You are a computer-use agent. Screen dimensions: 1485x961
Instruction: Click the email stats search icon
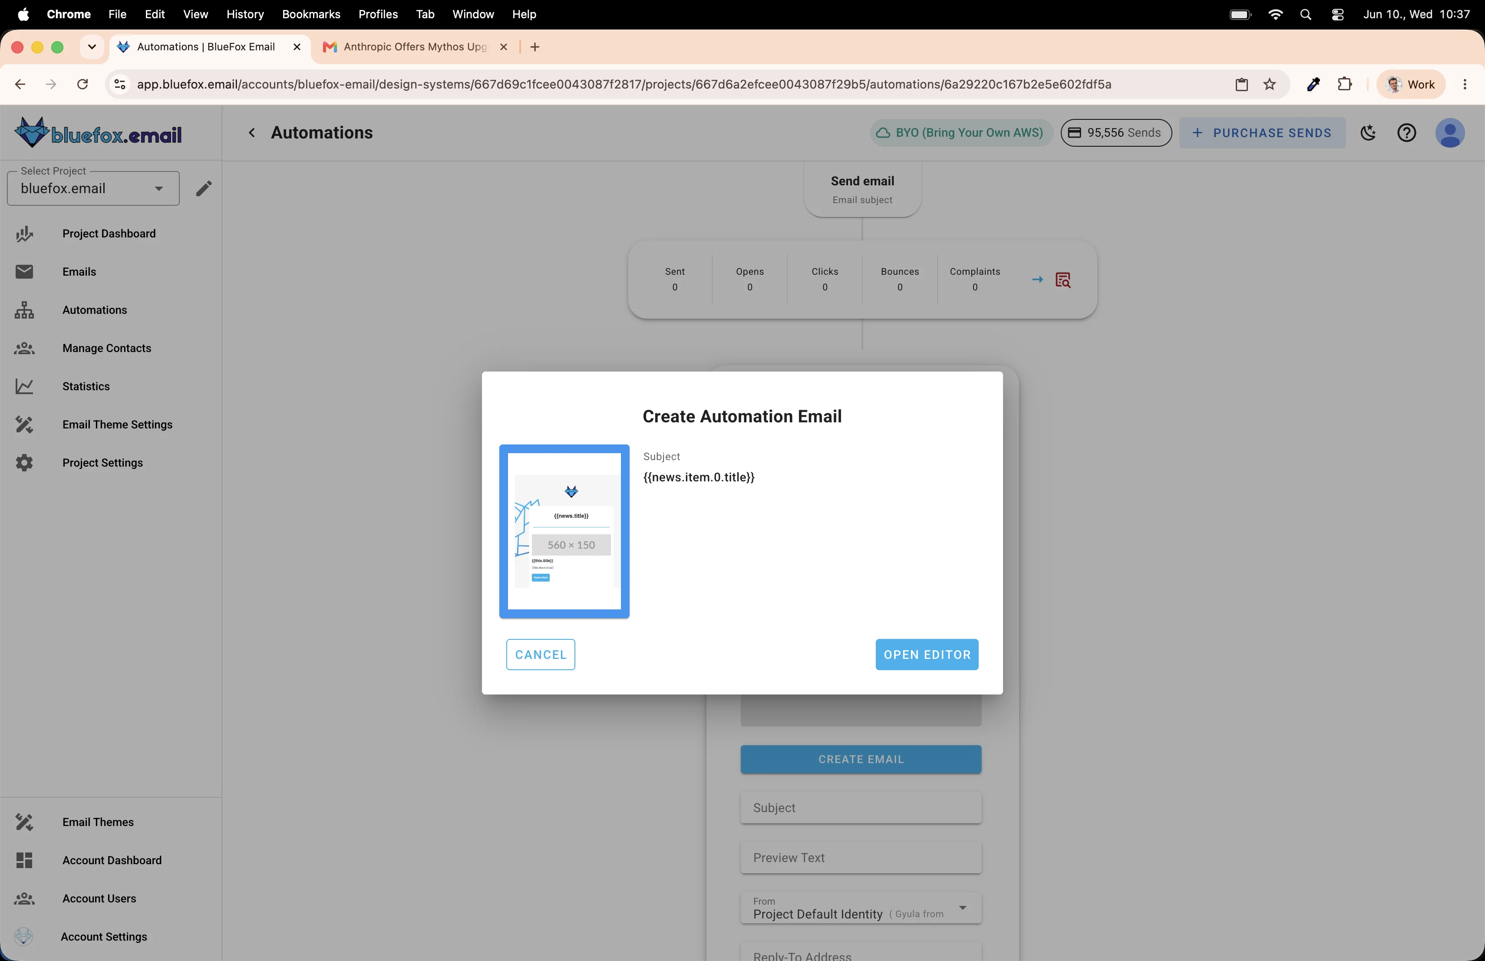click(1063, 280)
